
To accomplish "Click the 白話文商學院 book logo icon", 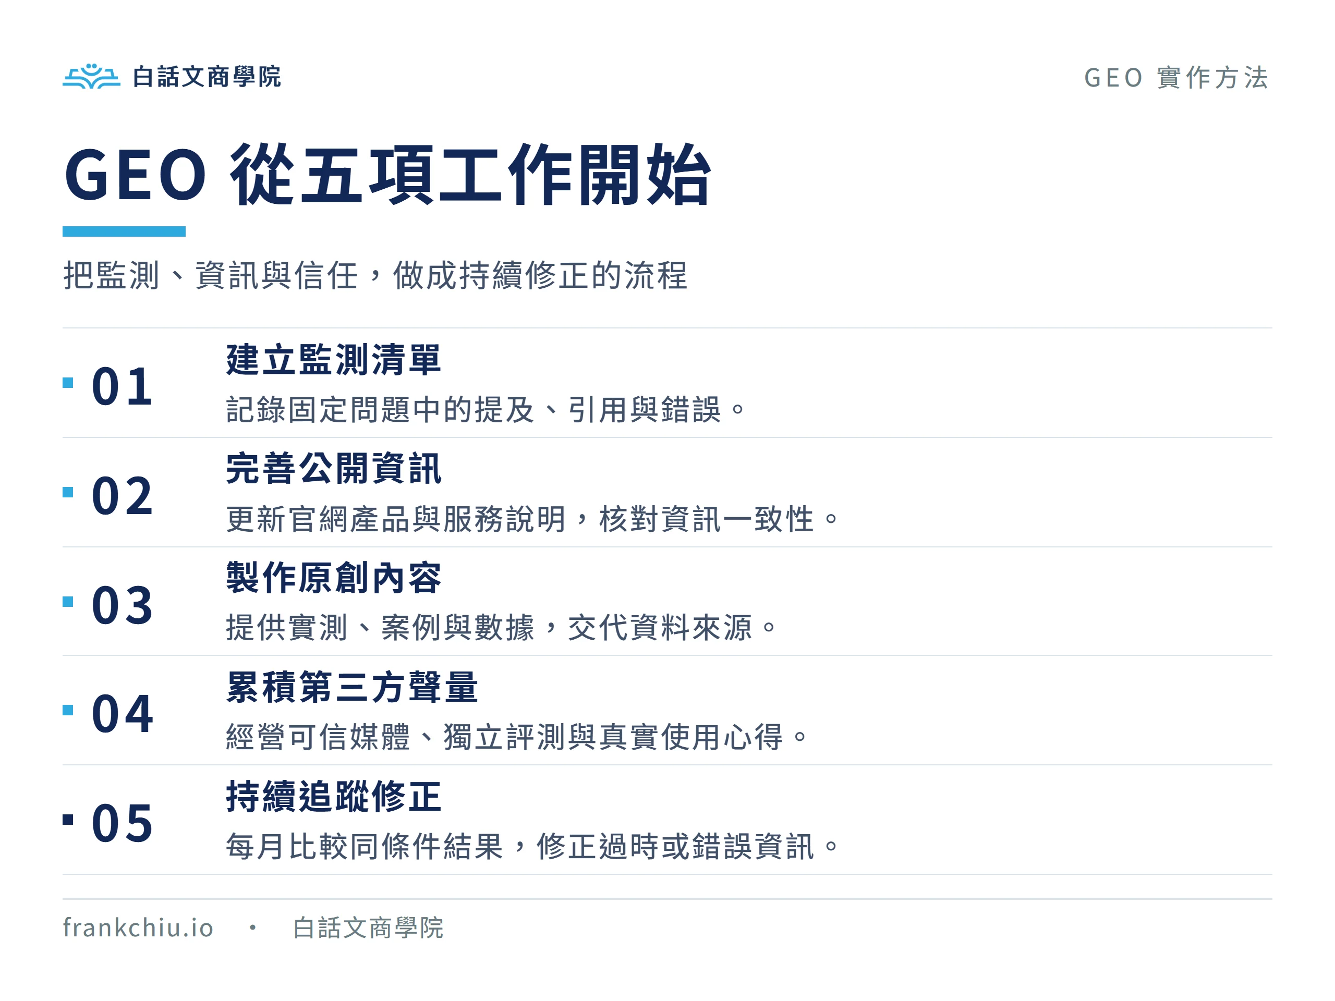I will pyautogui.click(x=91, y=76).
